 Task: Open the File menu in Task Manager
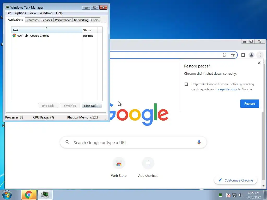[9, 13]
